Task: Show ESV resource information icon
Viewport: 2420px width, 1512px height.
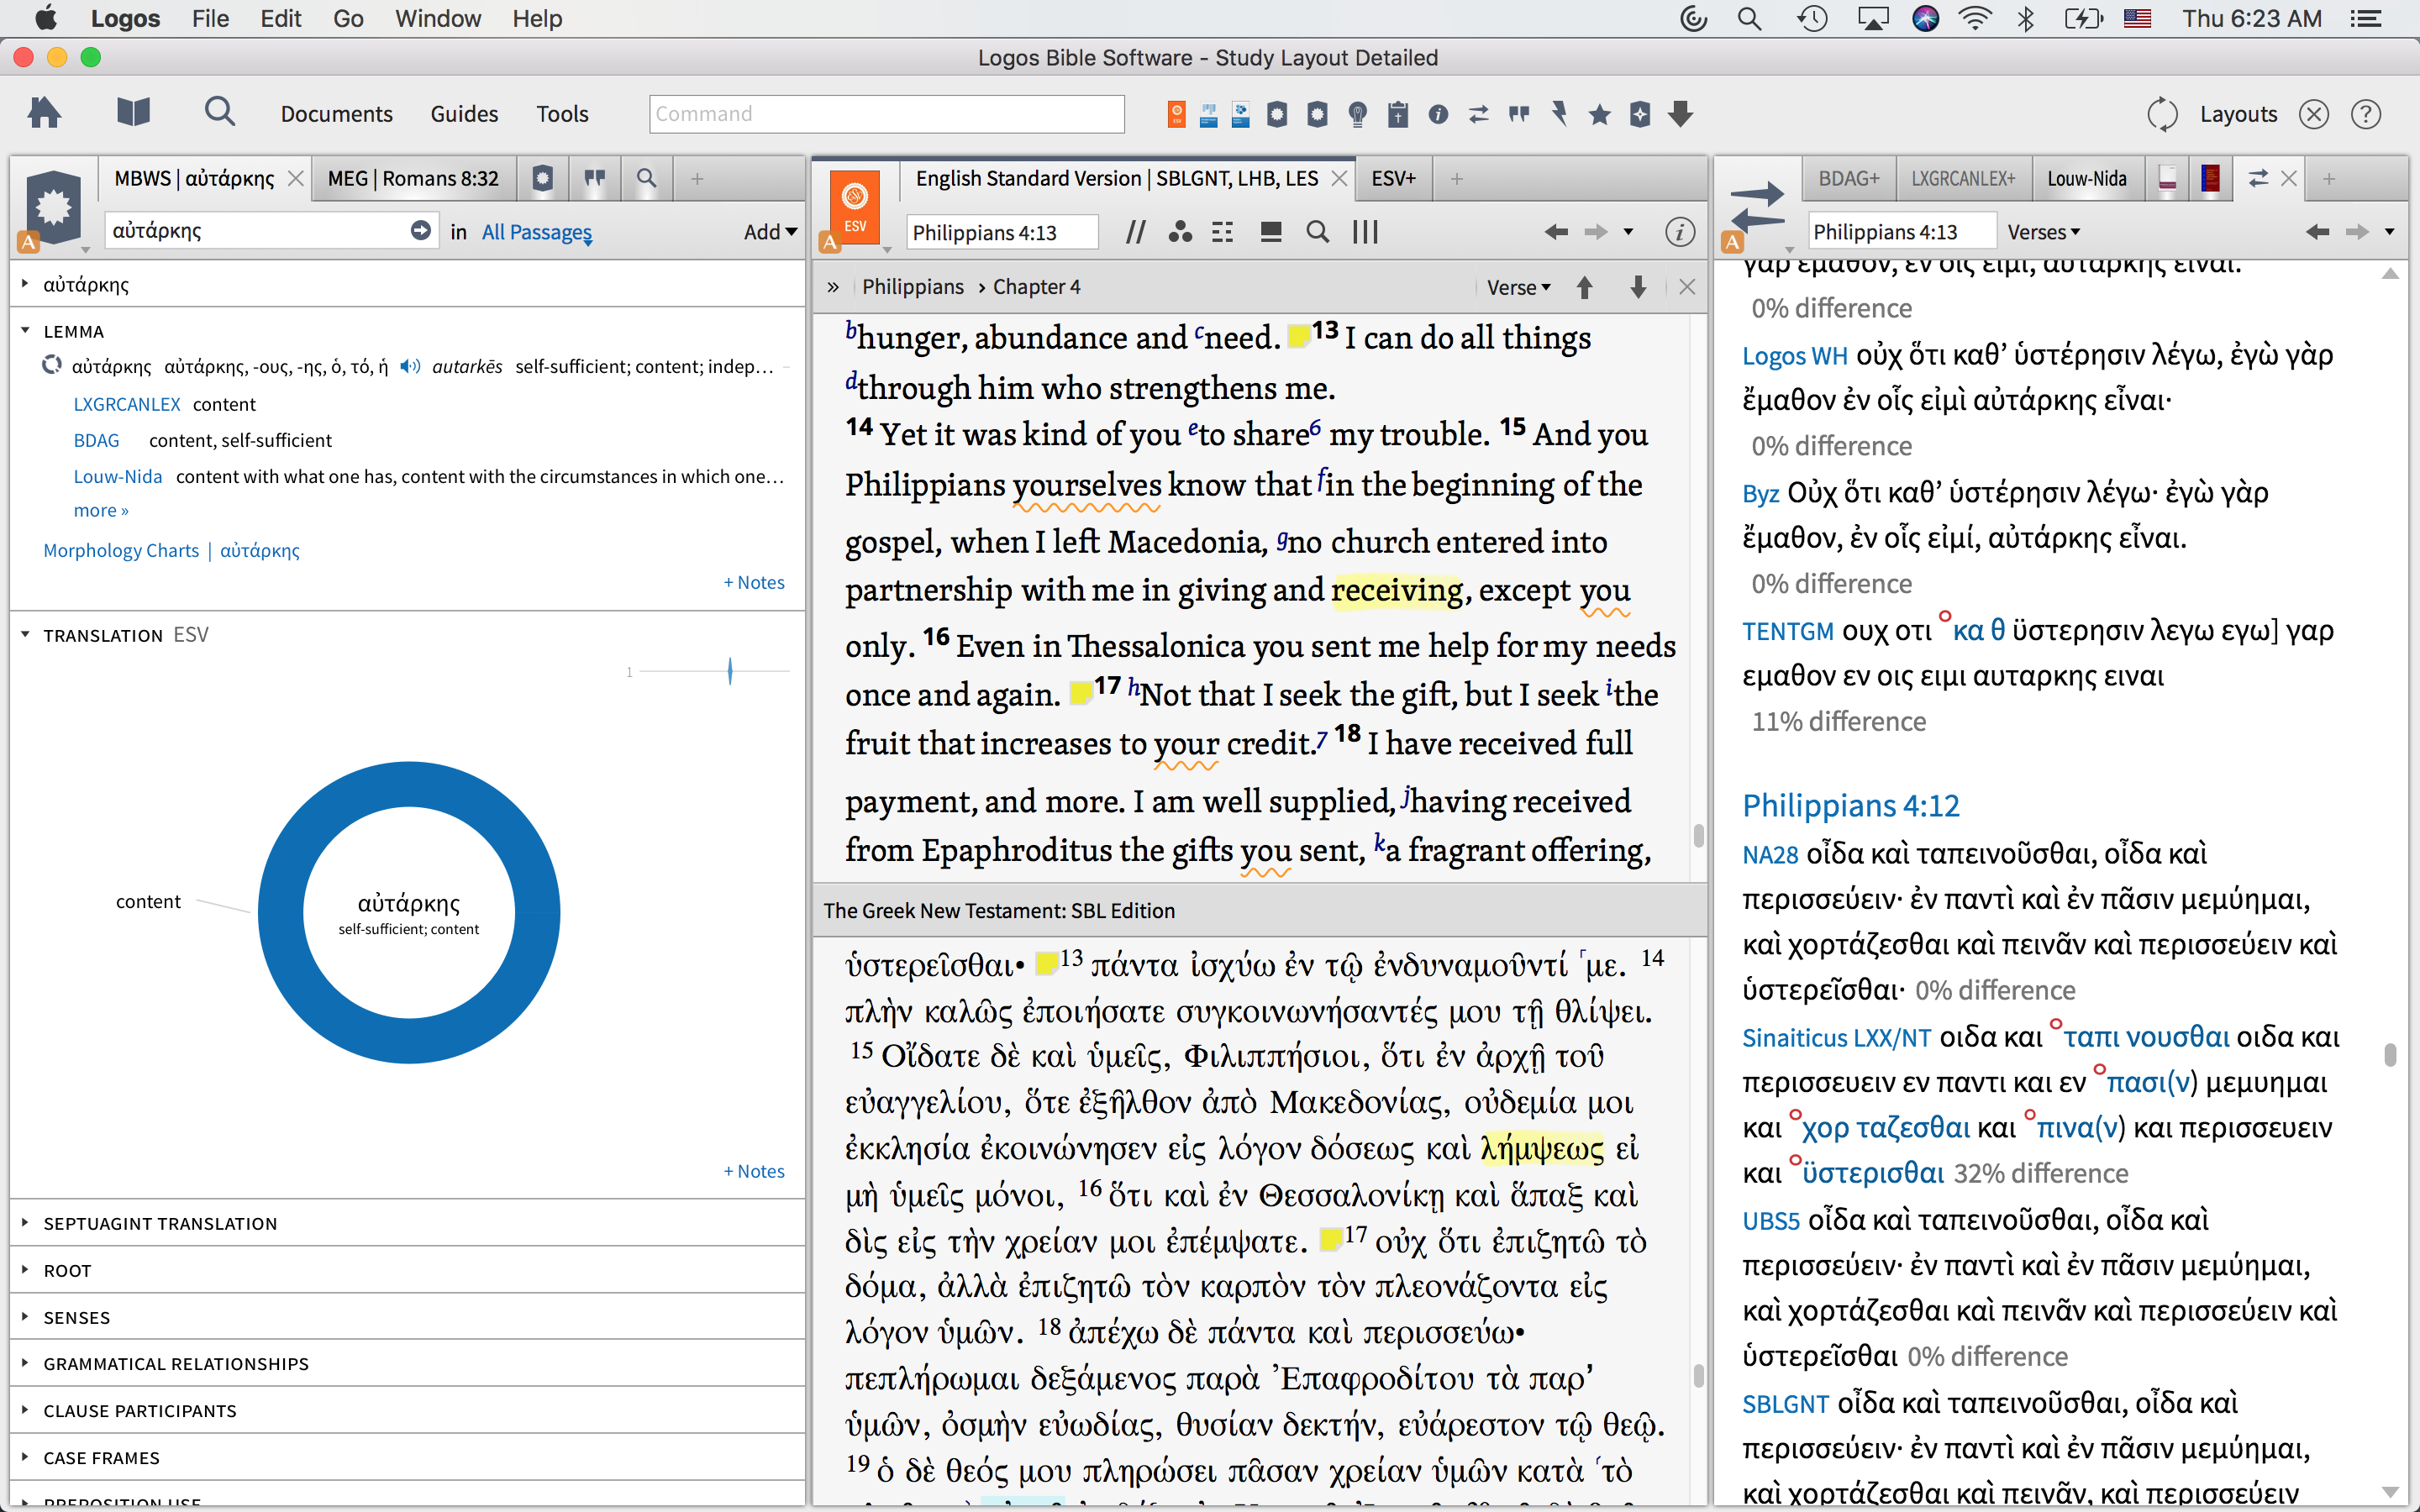Action: click(x=1679, y=232)
